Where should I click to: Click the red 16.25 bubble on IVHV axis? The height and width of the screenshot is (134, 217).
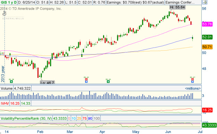(x=207, y=110)
